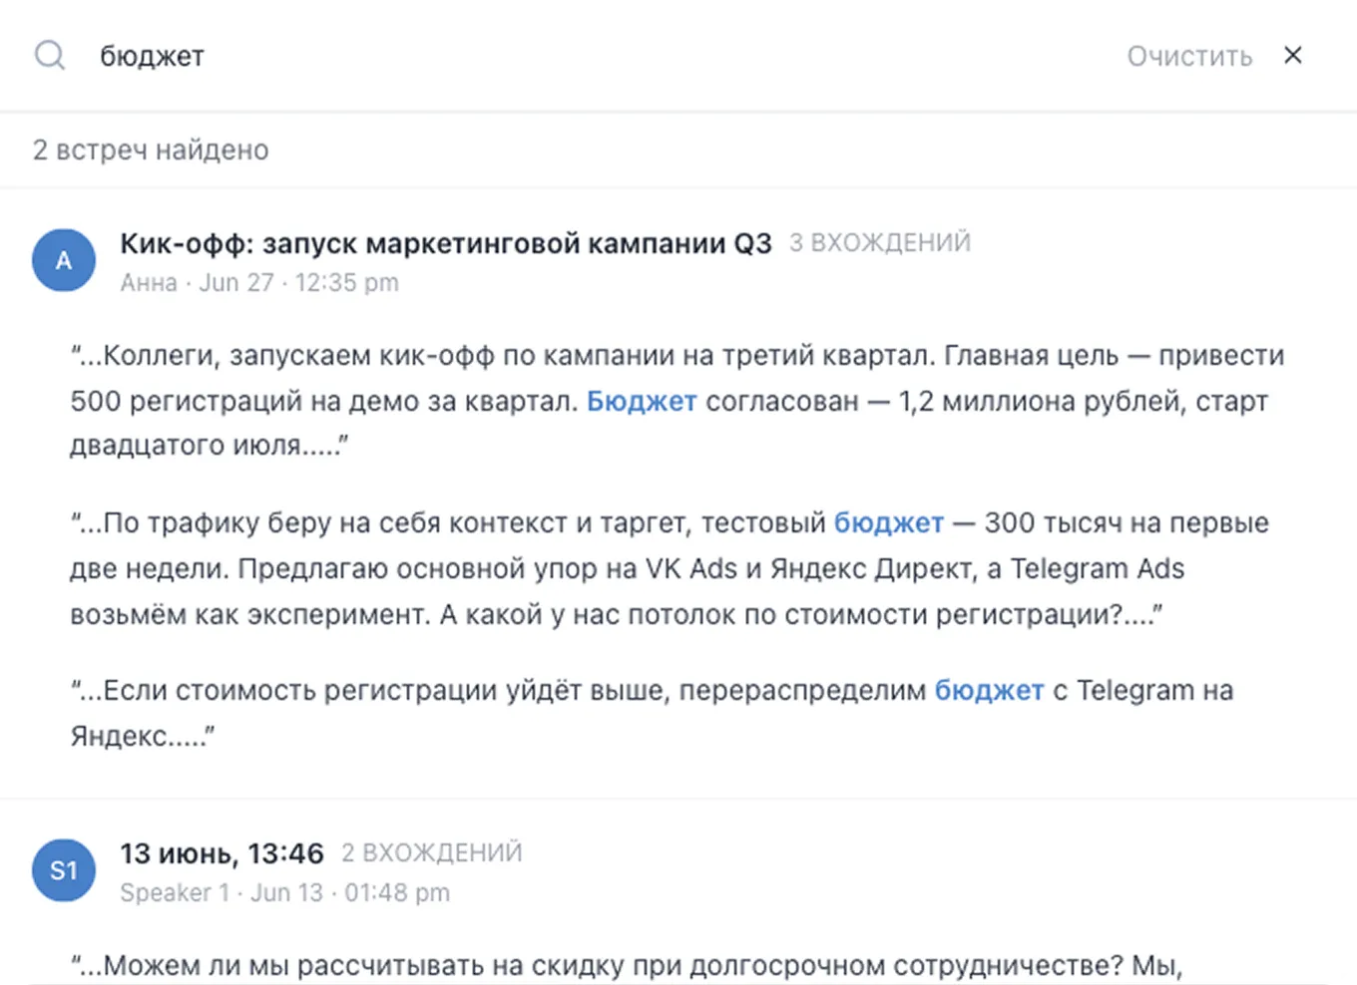
Task: Click Speaker 1 · Jun 13 · 01:48 pm text
Action: coord(285,893)
